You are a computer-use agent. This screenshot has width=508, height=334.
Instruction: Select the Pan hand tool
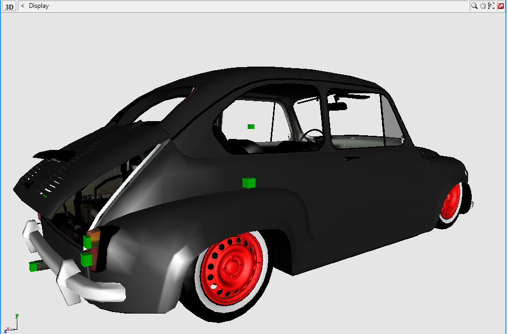[x=482, y=5]
